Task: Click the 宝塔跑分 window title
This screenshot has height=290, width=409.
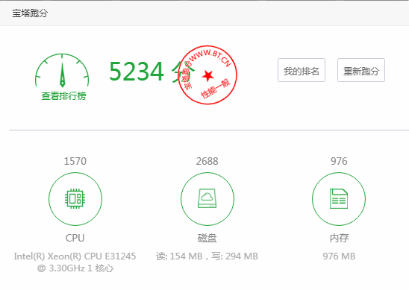Action: (x=30, y=13)
